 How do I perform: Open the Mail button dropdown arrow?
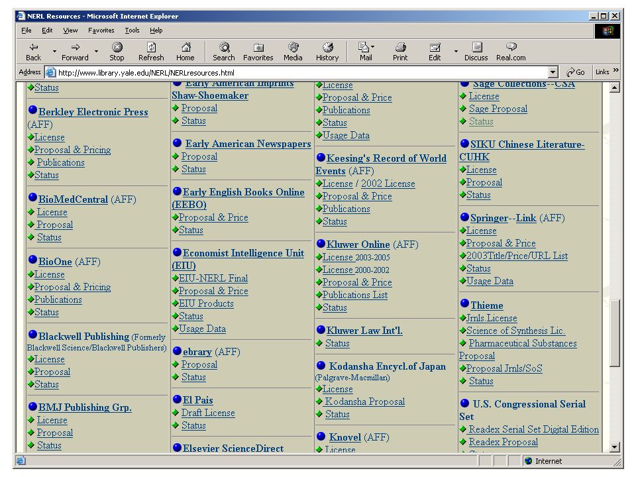pyautogui.click(x=373, y=46)
